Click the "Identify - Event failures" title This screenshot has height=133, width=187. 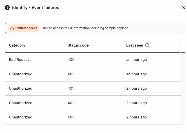pos(36,8)
